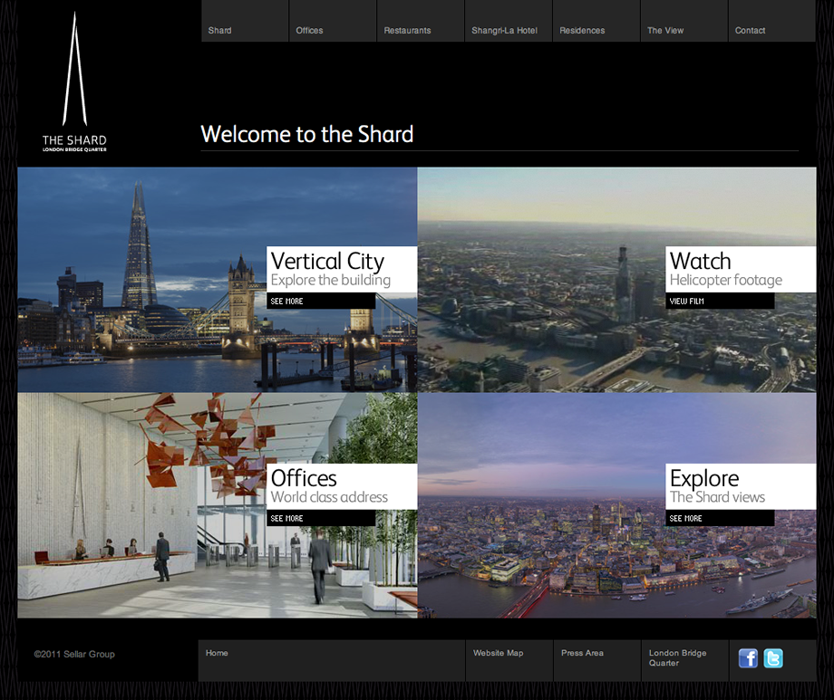Open the Shangri-La Hotel section
The height and width of the screenshot is (700, 834).
click(509, 21)
